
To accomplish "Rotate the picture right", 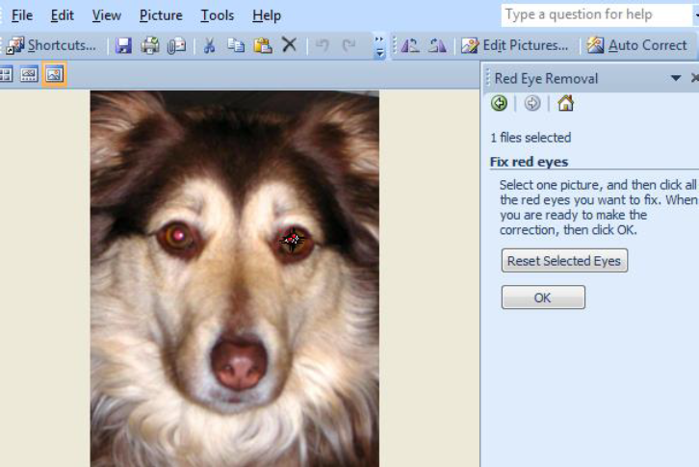I will [437, 45].
